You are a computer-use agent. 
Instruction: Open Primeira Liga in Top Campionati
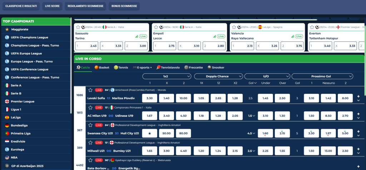tap(36, 133)
